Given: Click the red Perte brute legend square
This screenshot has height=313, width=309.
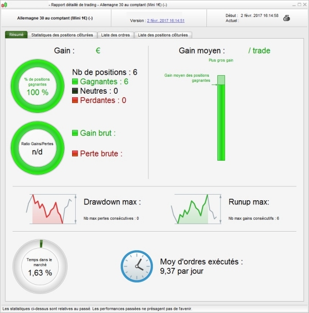Looking at the screenshot, I should coord(75,153).
